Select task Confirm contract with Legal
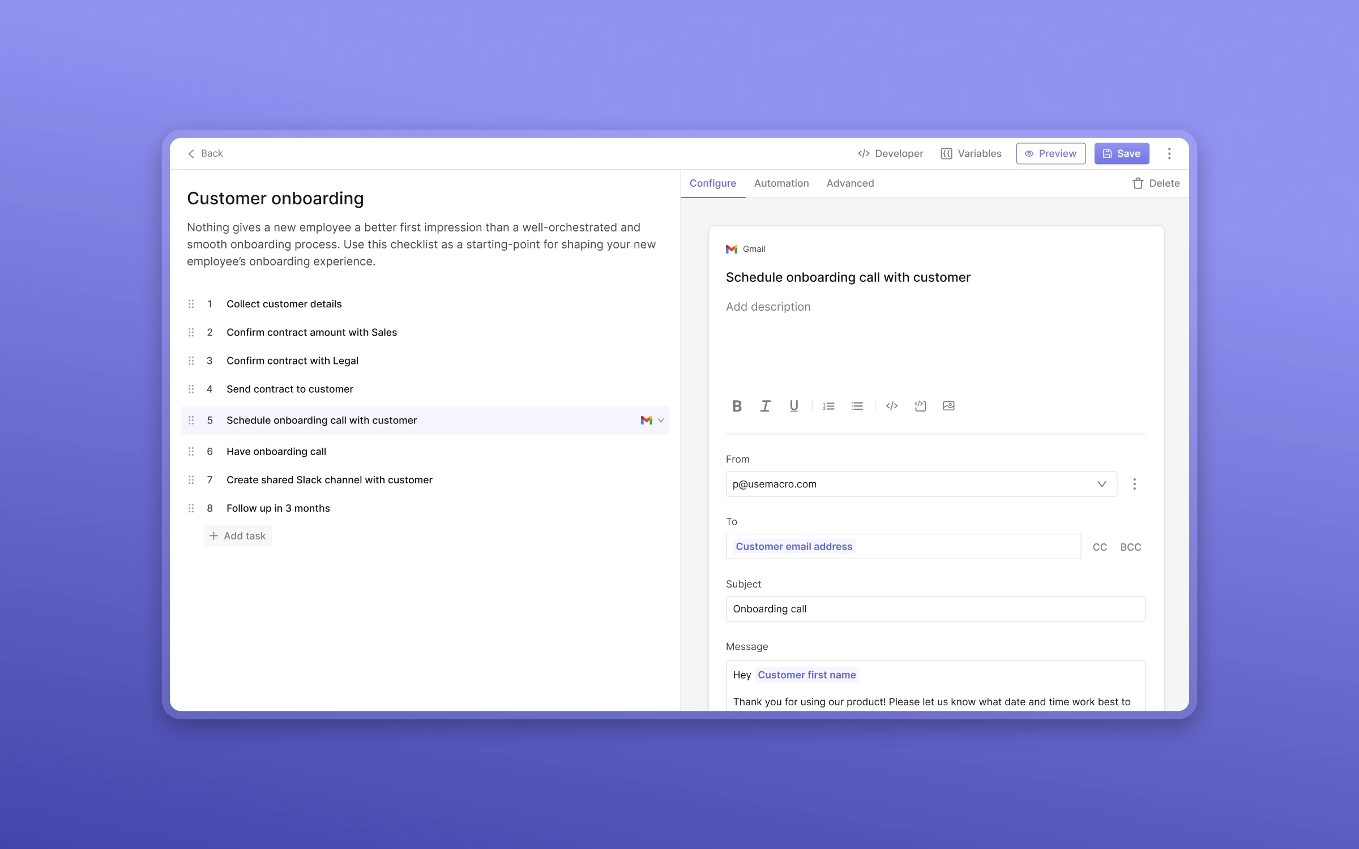 point(292,361)
